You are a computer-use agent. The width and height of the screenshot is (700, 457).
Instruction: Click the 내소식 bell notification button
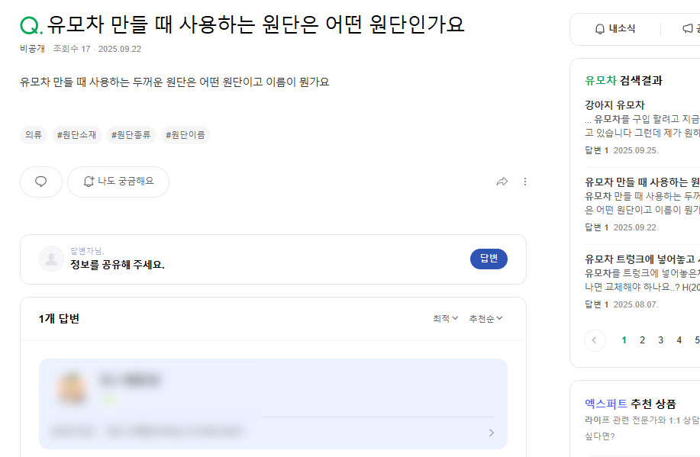click(615, 29)
